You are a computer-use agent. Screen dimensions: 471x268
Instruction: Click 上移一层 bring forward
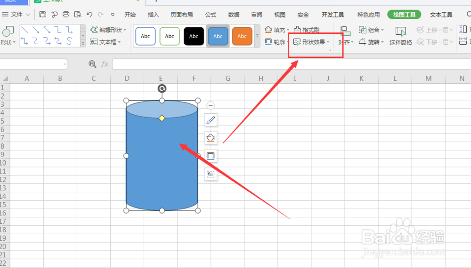pos(434,30)
